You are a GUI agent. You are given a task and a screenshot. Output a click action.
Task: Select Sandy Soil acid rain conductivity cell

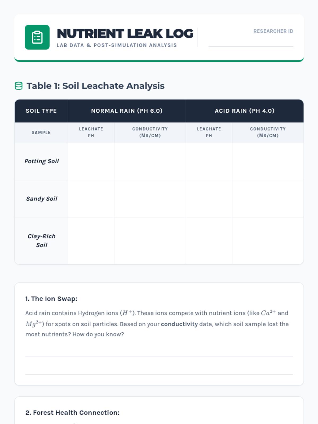coord(268,199)
